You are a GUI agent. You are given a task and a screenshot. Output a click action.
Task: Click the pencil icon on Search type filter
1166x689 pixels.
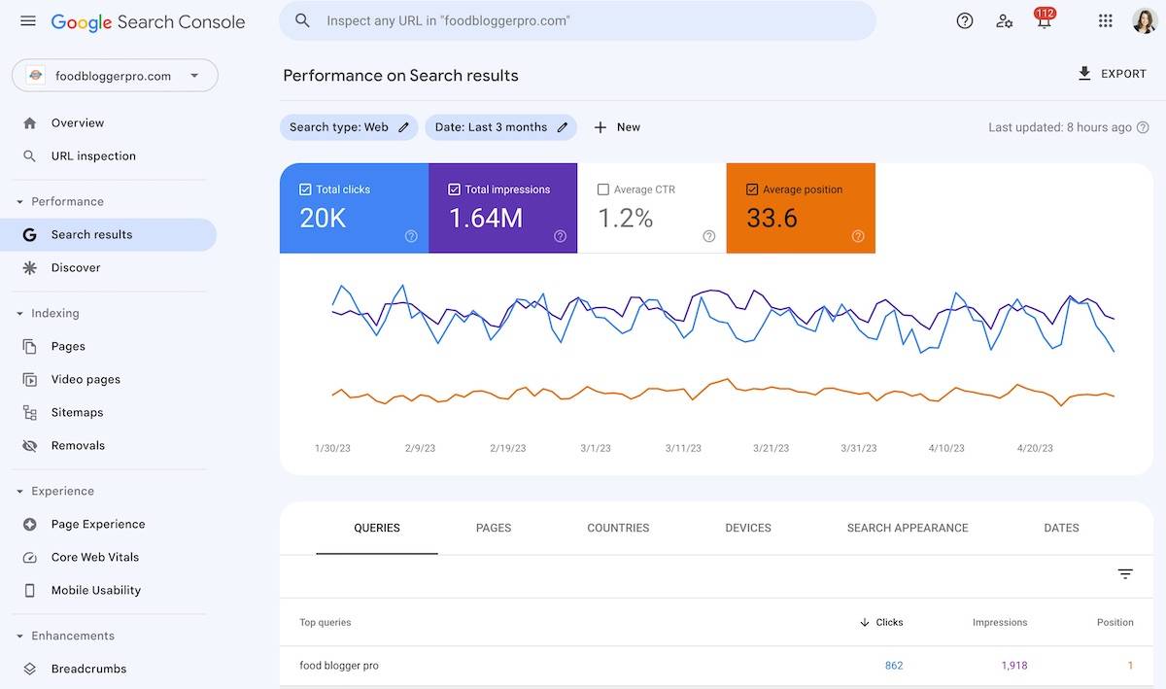click(404, 127)
